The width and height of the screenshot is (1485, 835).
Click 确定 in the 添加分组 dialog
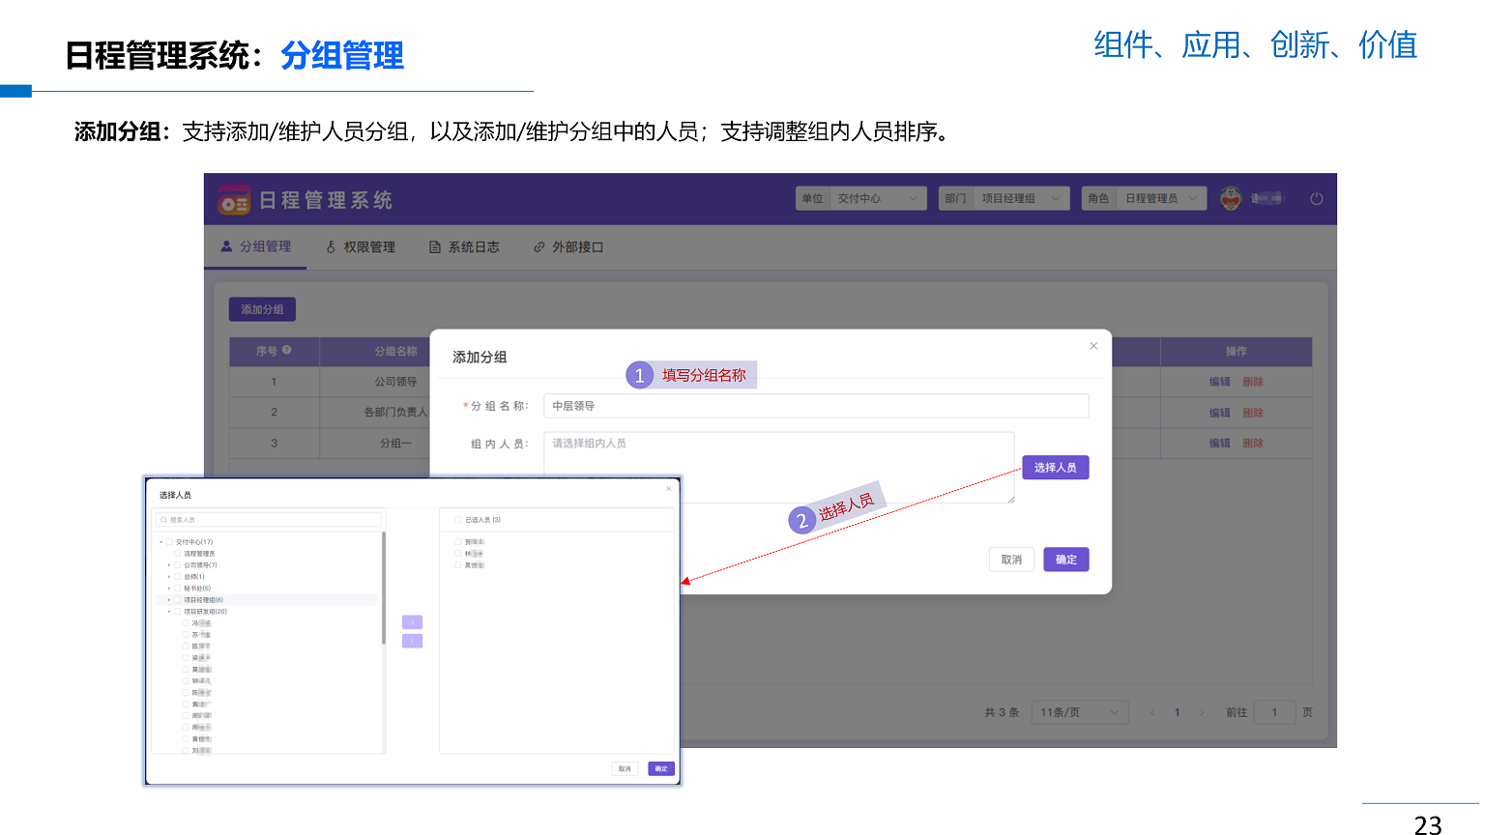tap(1065, 560)
